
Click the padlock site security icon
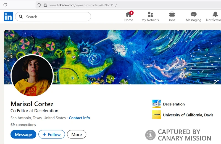pyautogui.click(x=45, y=5)
